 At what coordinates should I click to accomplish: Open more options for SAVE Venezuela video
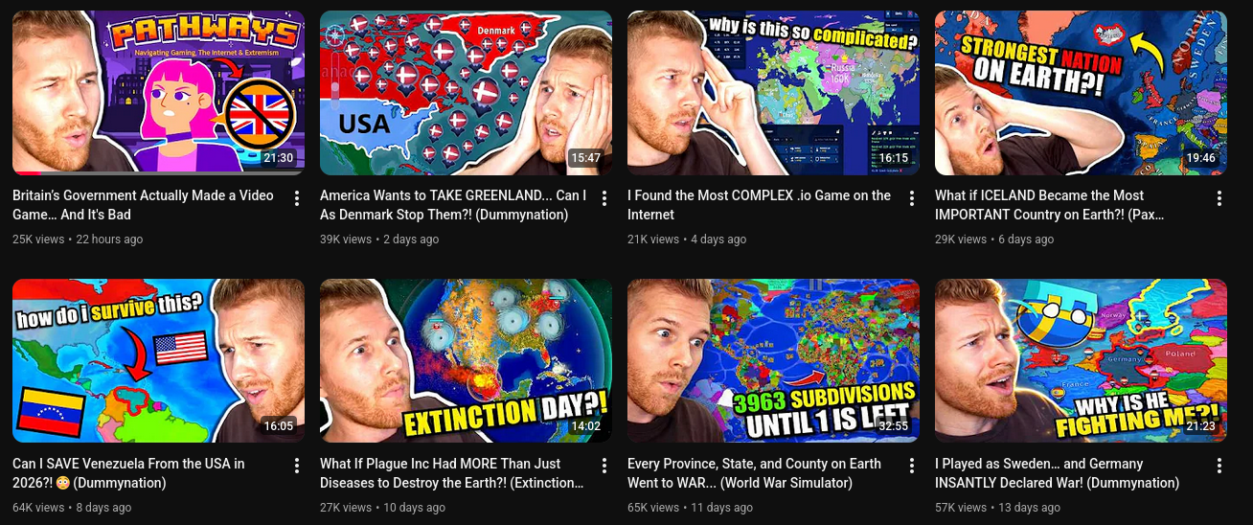(296, 467)
